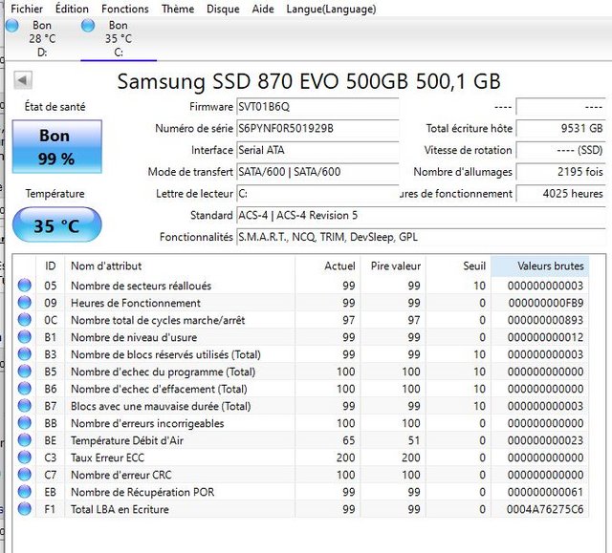
Task: Click status orb for attribute B3 blocs réservés
Action: [x=24, y=353]
